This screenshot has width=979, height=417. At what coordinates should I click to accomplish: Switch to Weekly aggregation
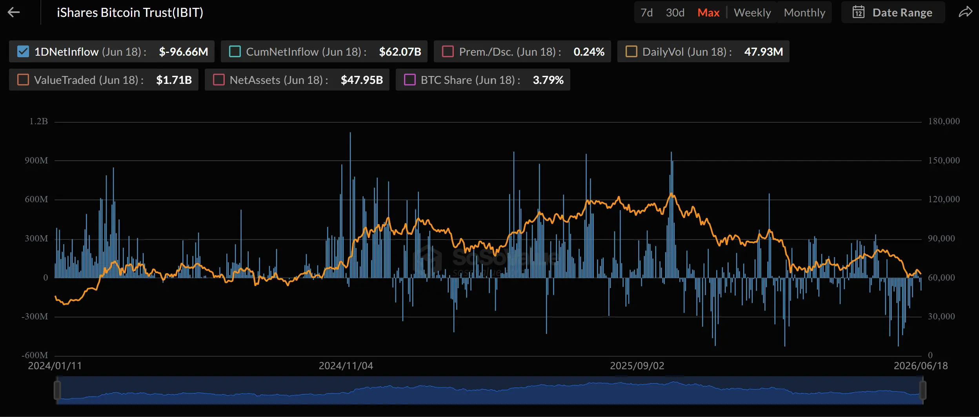pos(752,13)
